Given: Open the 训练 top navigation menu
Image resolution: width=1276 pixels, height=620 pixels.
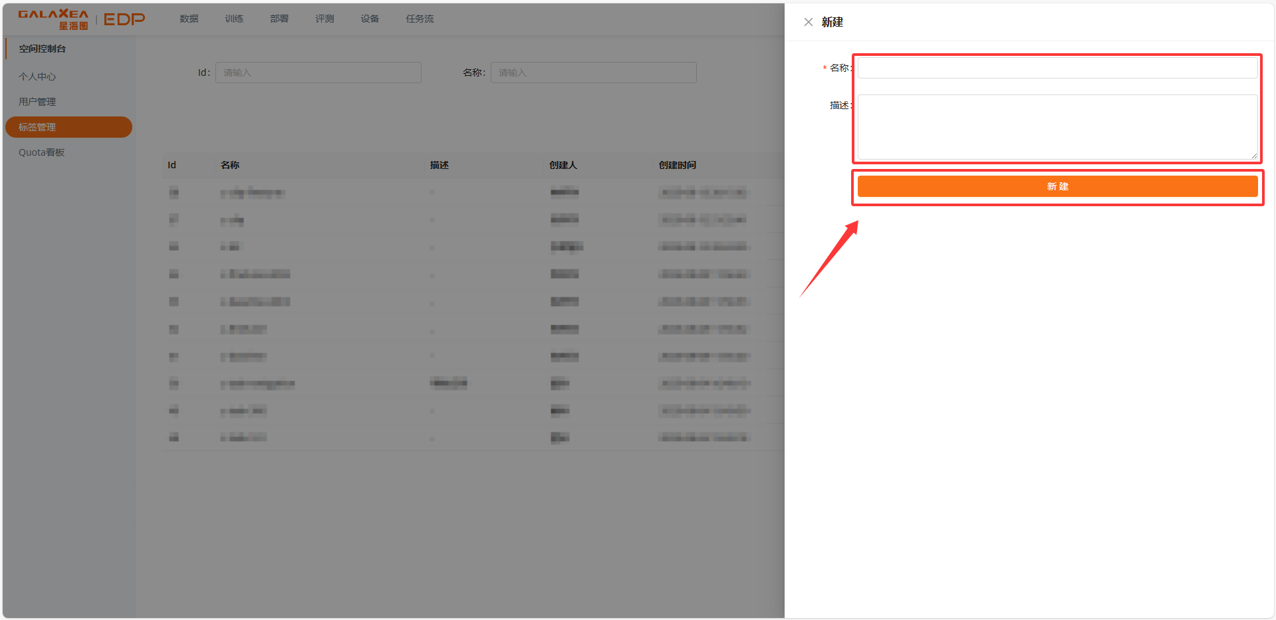Looking at the screenshot, I should pyautogui.click(x=234, y=19).
